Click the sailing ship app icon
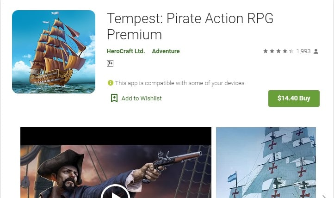 tap(54, 52)
